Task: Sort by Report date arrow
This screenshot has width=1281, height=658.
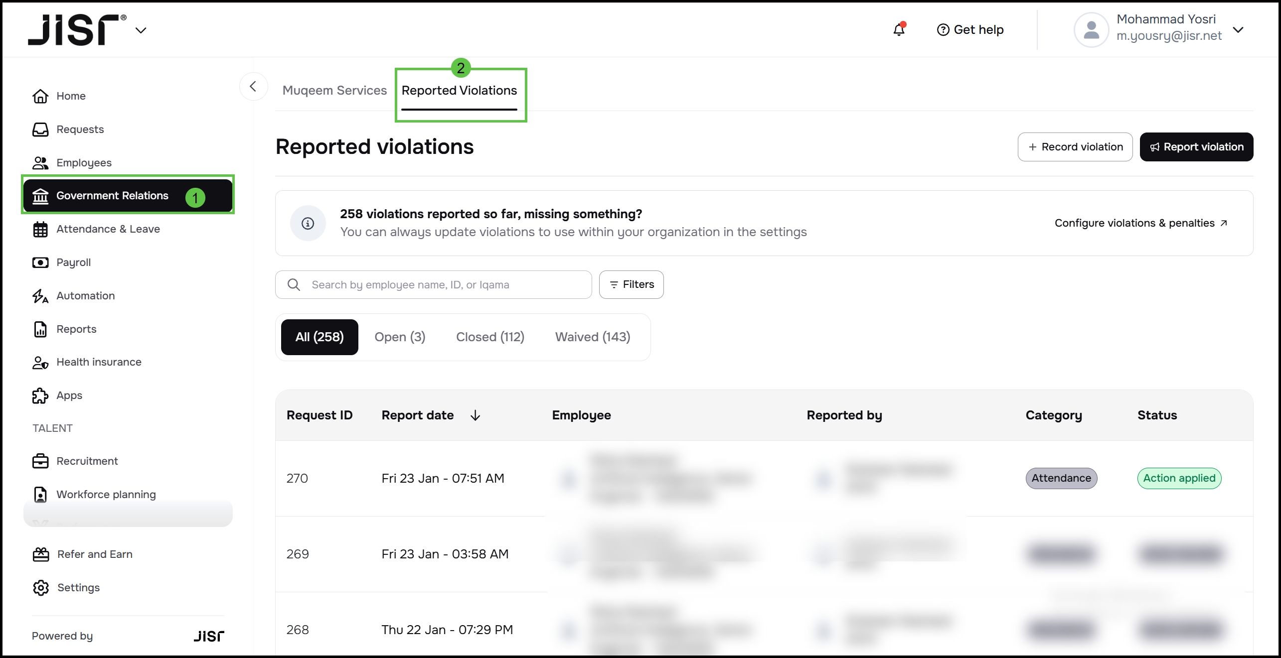Action: pos(475,415)
